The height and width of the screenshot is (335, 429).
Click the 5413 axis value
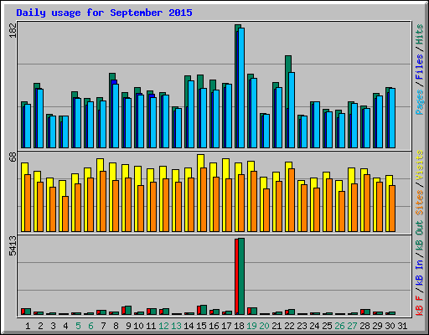(x=13, y=245)
